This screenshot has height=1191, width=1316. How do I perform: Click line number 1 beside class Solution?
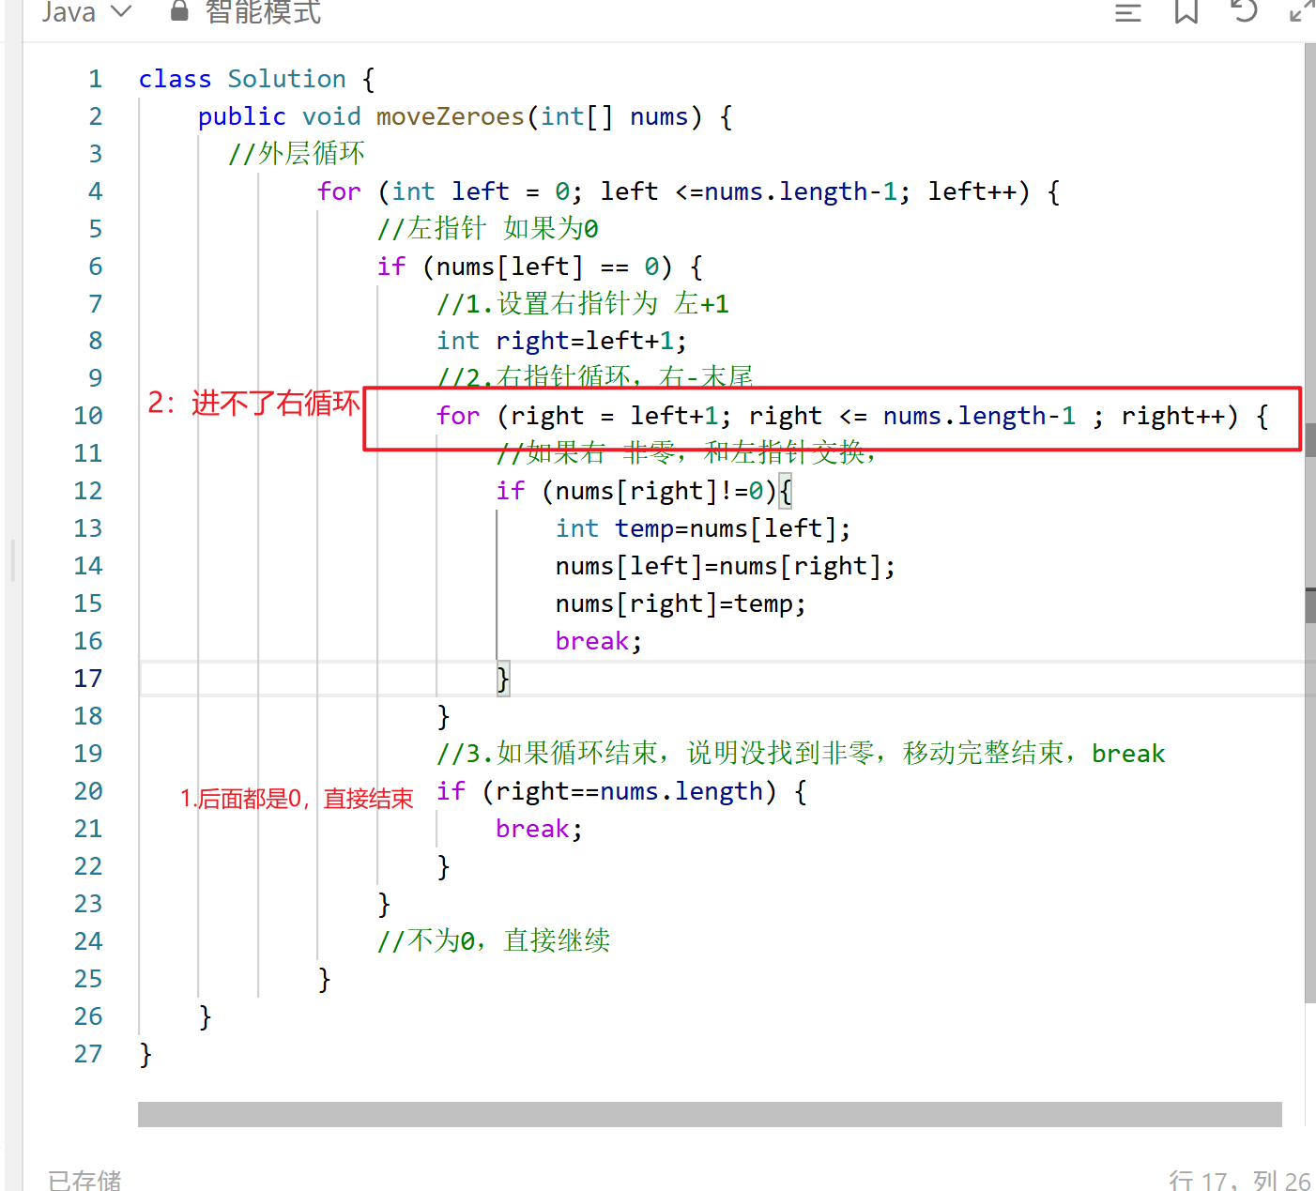click(95, 79)
